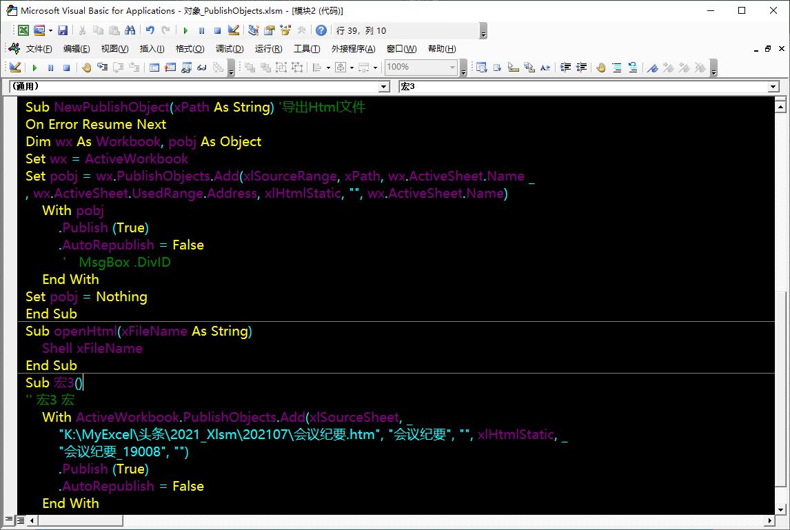Open the 调试(D) menu

click(230, 49)
